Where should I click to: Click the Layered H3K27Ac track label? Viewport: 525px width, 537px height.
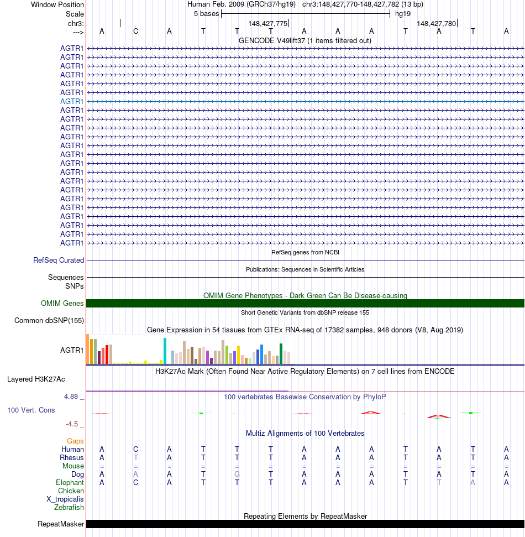click(x=36, y=379)
